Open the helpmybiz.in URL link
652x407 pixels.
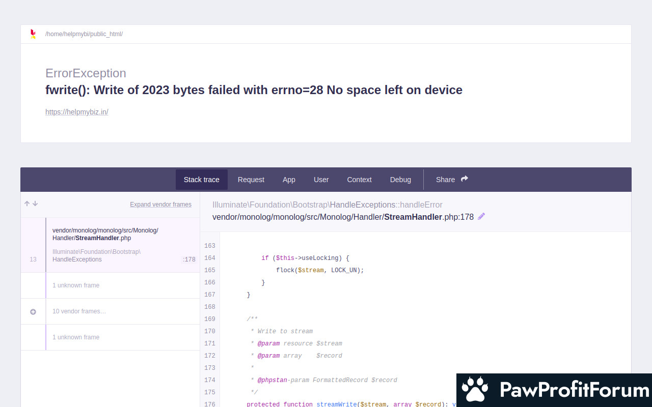pos(77,112)
